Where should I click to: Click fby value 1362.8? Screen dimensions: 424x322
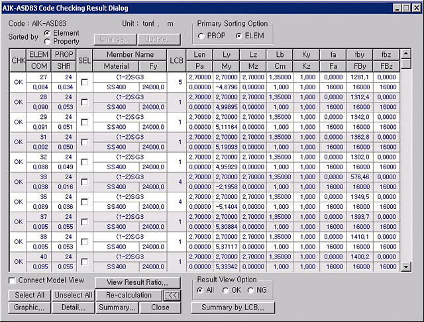tap(360, 137)
